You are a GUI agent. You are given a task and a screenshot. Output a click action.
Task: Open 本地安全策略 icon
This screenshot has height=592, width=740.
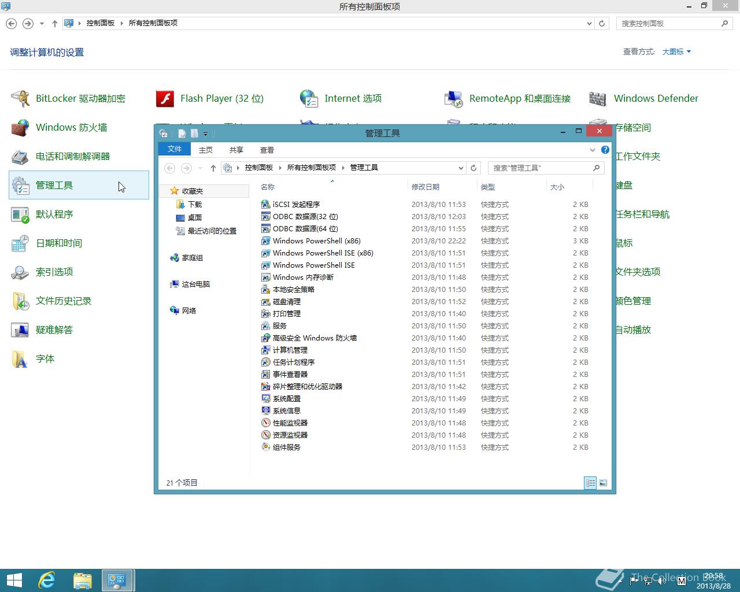[x=266, y=289]
